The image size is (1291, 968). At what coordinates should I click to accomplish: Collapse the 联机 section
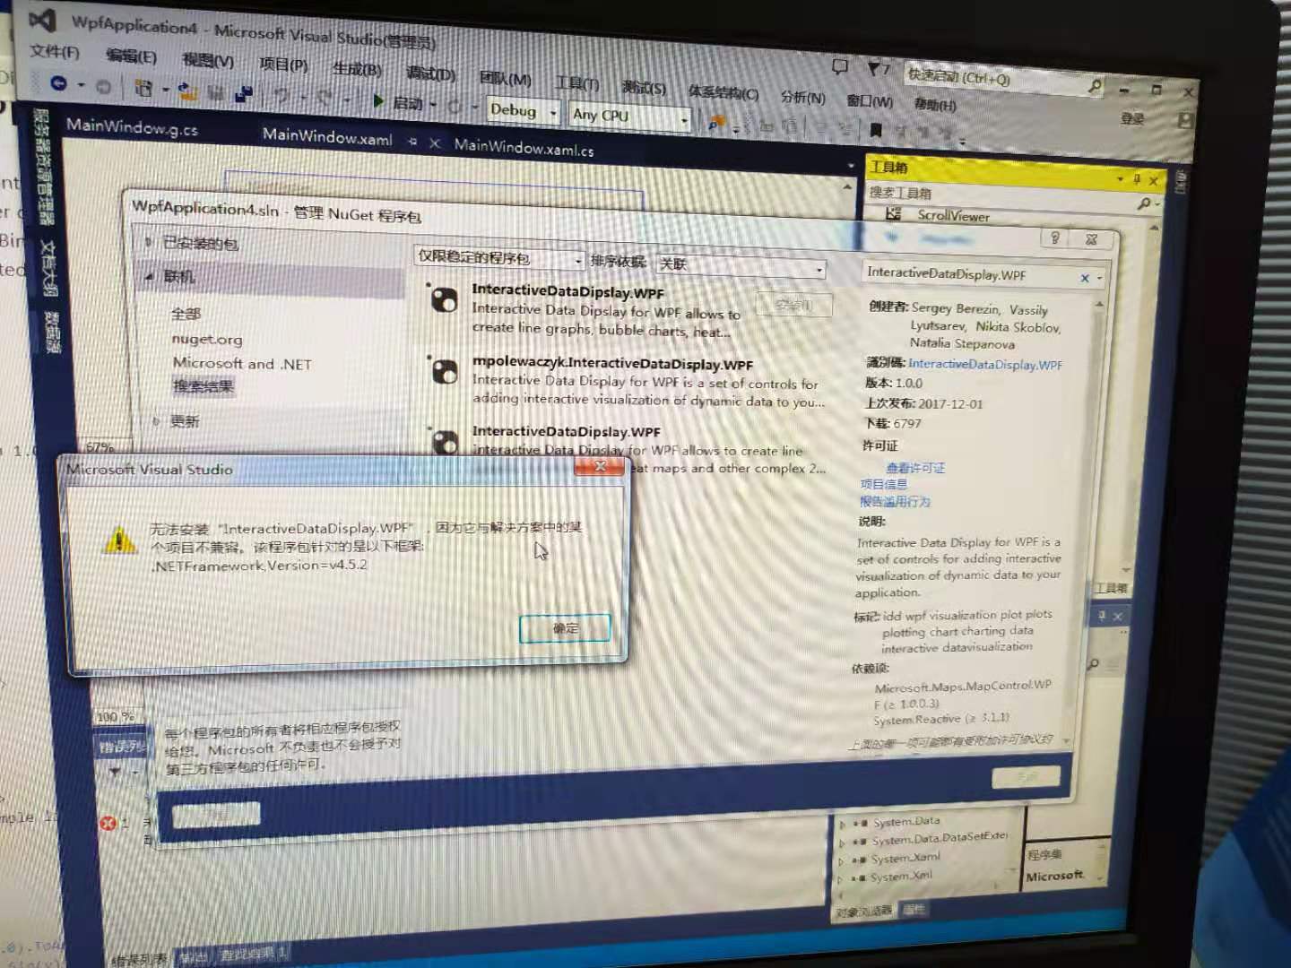tap(149, 277)
